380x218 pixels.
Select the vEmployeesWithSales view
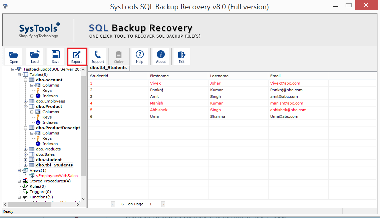[57, 176]
